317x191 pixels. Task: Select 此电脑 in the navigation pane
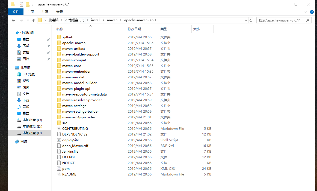pyautogui.click(x=25, y=68)
